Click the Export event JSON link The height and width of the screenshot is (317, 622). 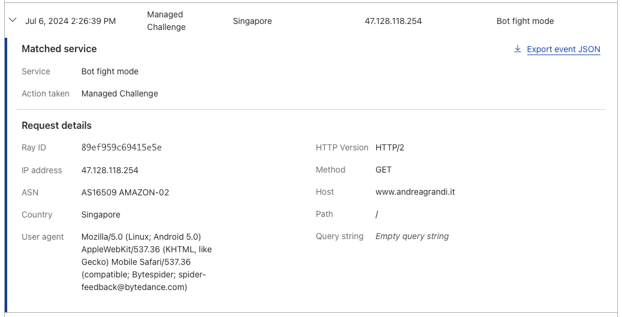coord(563,50)
